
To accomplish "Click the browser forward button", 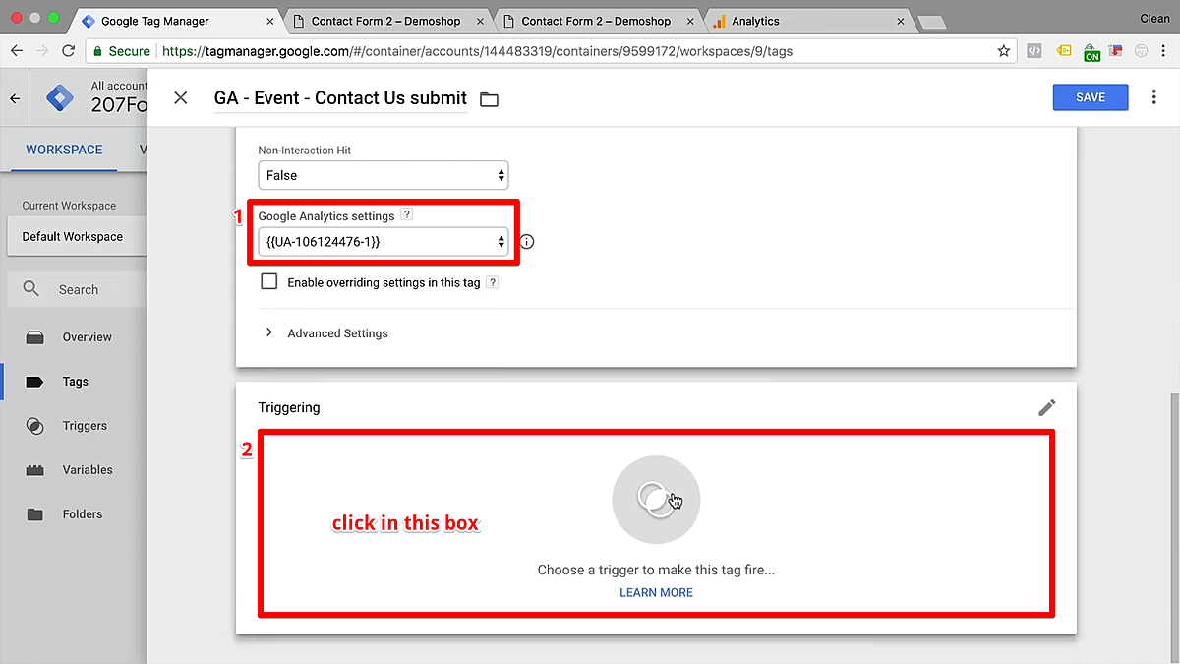I will [x=42, y=51].
